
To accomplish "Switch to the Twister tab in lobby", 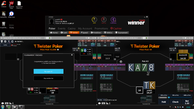I will pyautogui.click(x=74, y=33).
